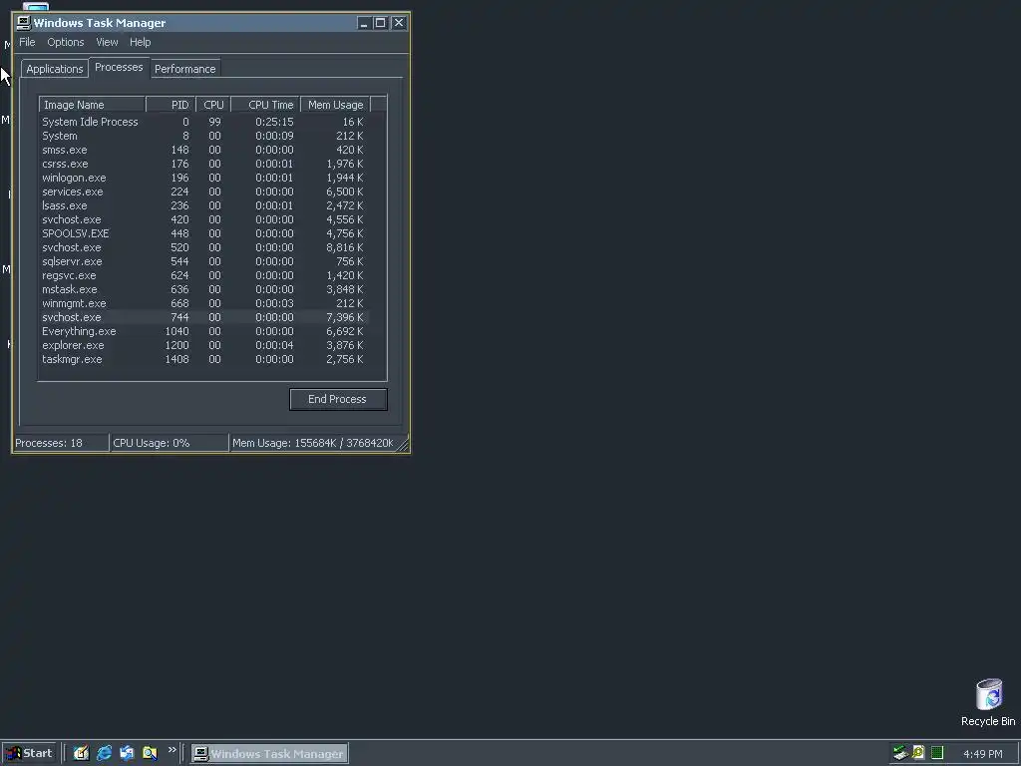Click the Task Manager resize grip corner
Screen dimensions: 1021x766
coord(403,444)
